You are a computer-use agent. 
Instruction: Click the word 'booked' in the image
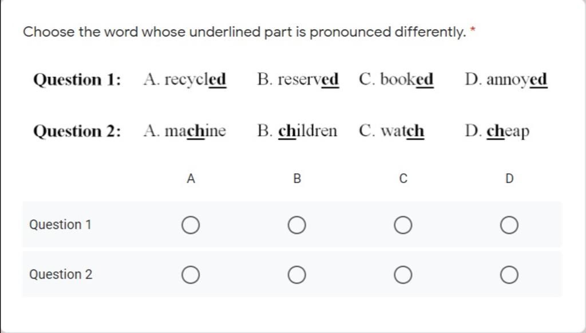tap(407, 80)
